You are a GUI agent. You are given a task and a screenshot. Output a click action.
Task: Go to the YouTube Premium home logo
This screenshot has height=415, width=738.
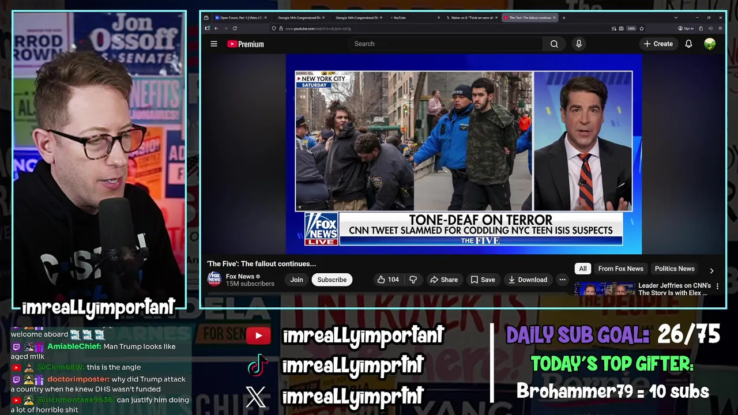click(x=246, y=44)
